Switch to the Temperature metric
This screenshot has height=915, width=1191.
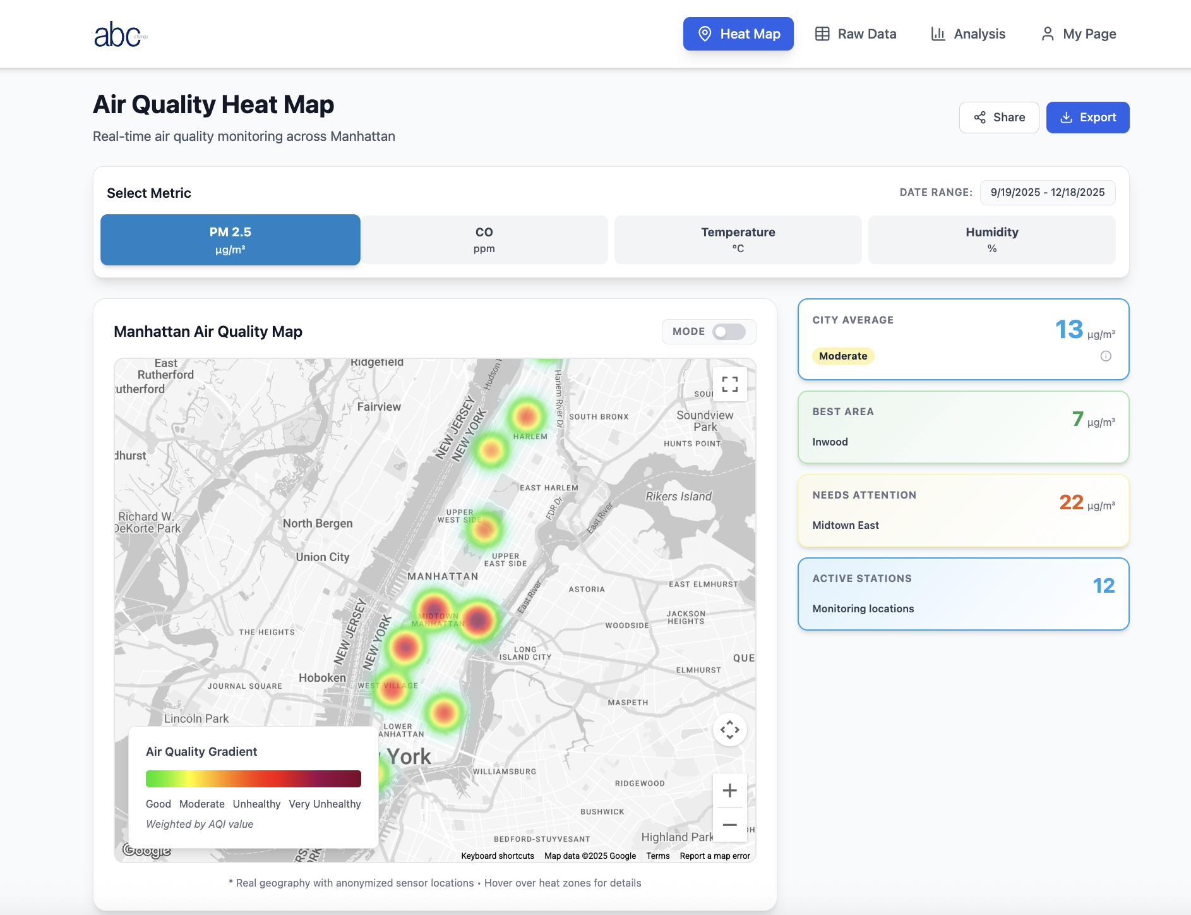(738, 240)
